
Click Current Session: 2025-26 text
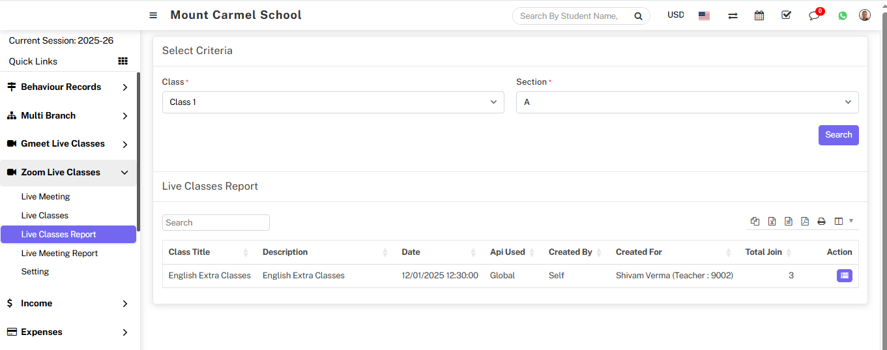coord(61,40)
